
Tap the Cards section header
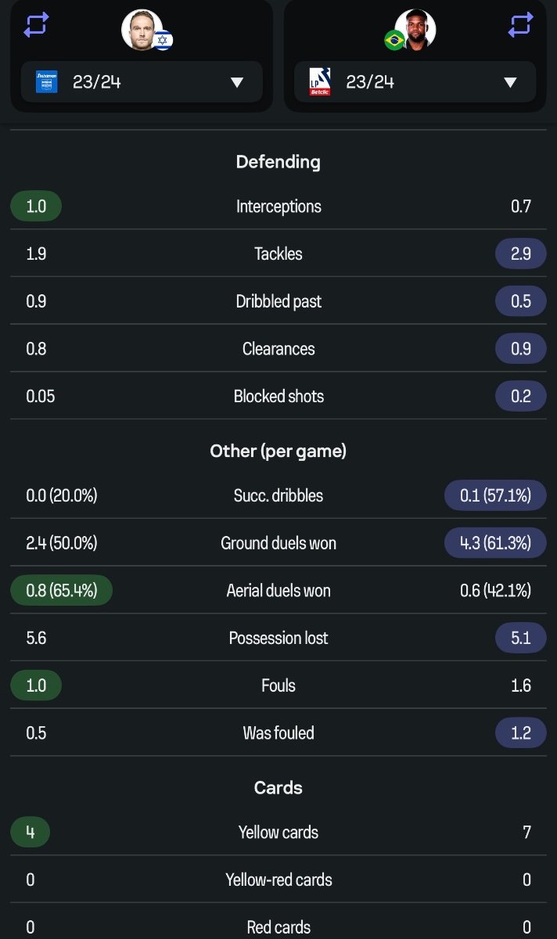pos(278,788)
